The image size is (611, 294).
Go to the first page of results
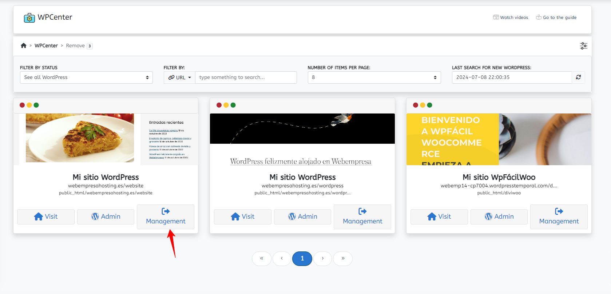coord(262,258)
